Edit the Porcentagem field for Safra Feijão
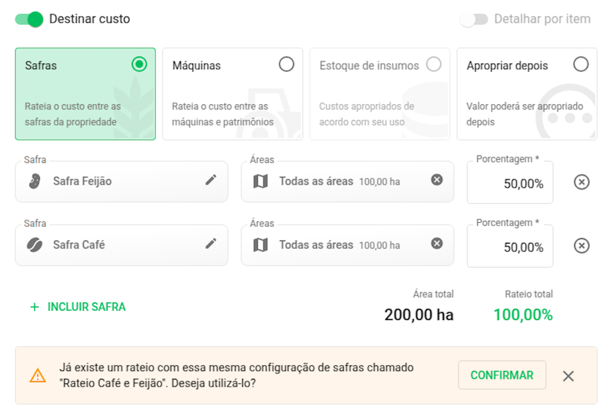The image size is (610, 417). pos(510,184)
